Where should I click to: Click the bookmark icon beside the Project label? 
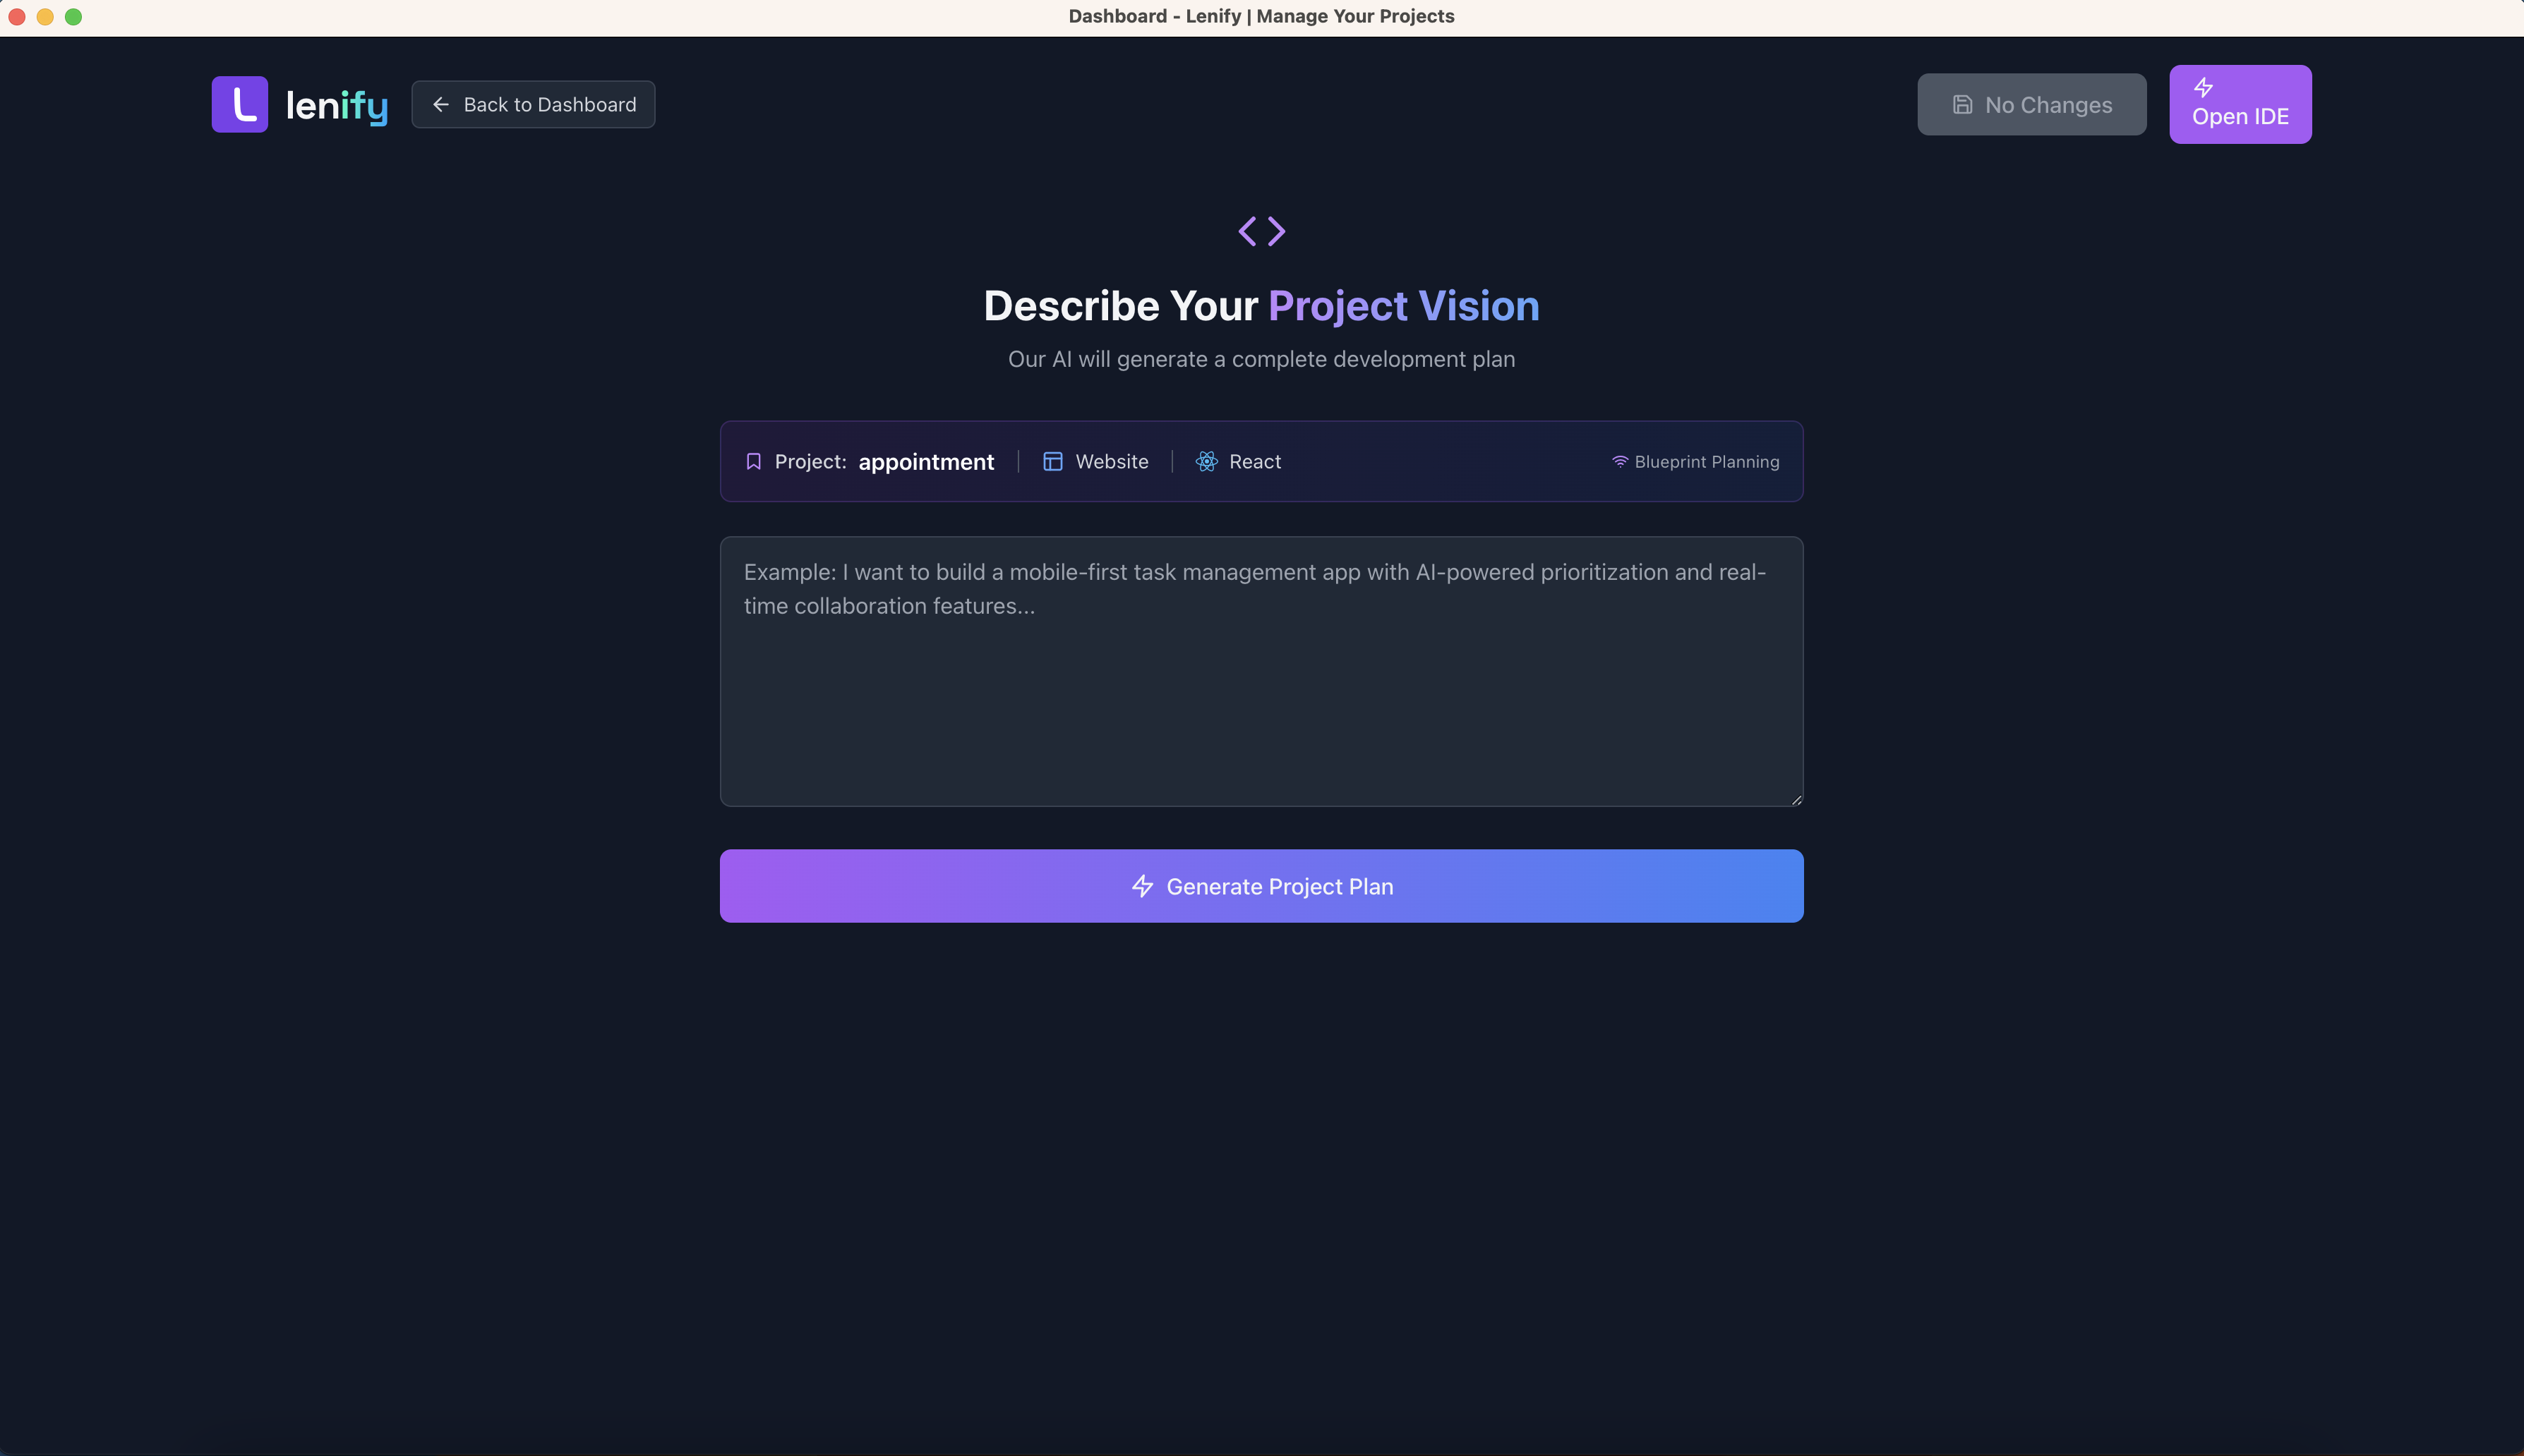(x=752, y=461)
